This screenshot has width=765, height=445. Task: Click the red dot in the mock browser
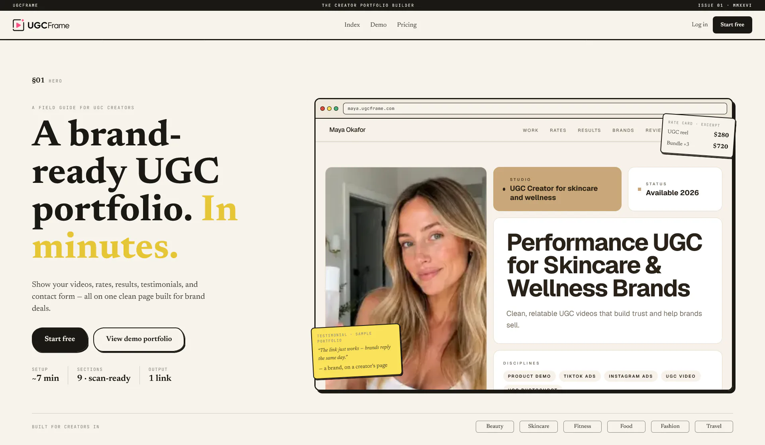(x=322, y=108)
